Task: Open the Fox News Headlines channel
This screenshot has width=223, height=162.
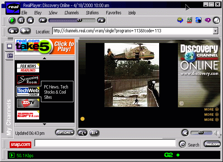Action: [x=28, y=68]
